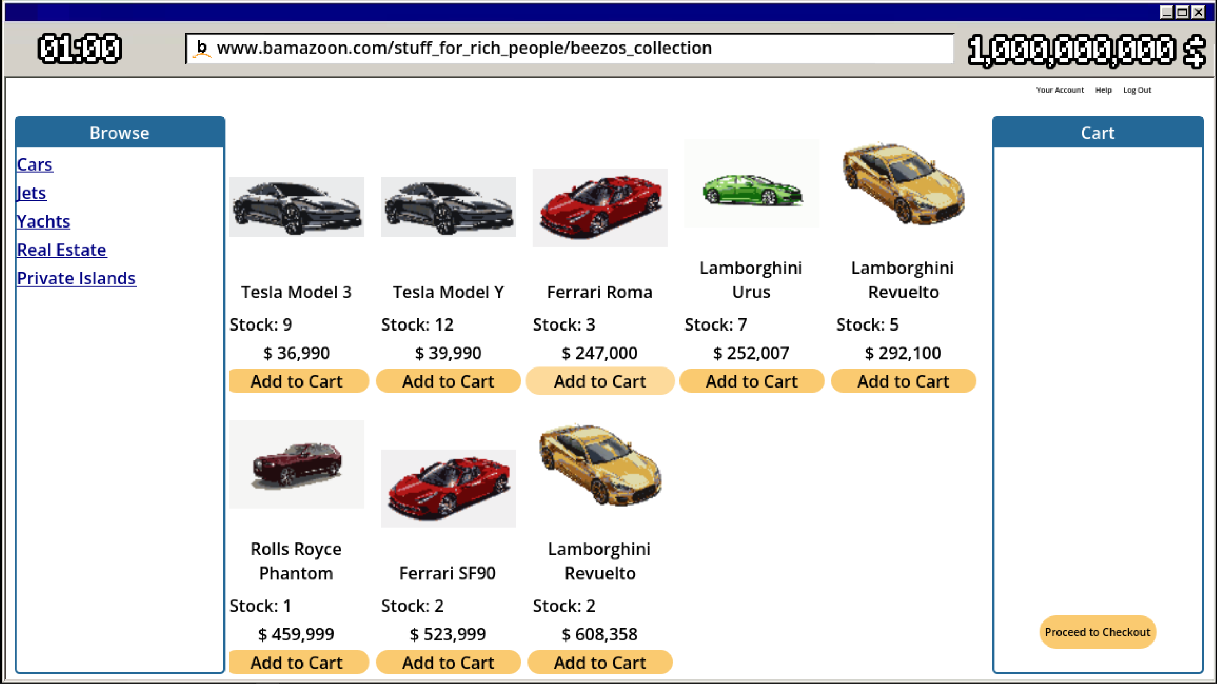
Task: Select the green Lamborghini Urus image
Action: (x=752, y=183)
